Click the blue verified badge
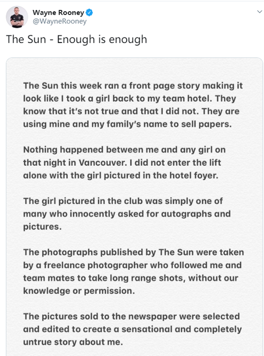264x356 pixels. [x=89, y=13]
